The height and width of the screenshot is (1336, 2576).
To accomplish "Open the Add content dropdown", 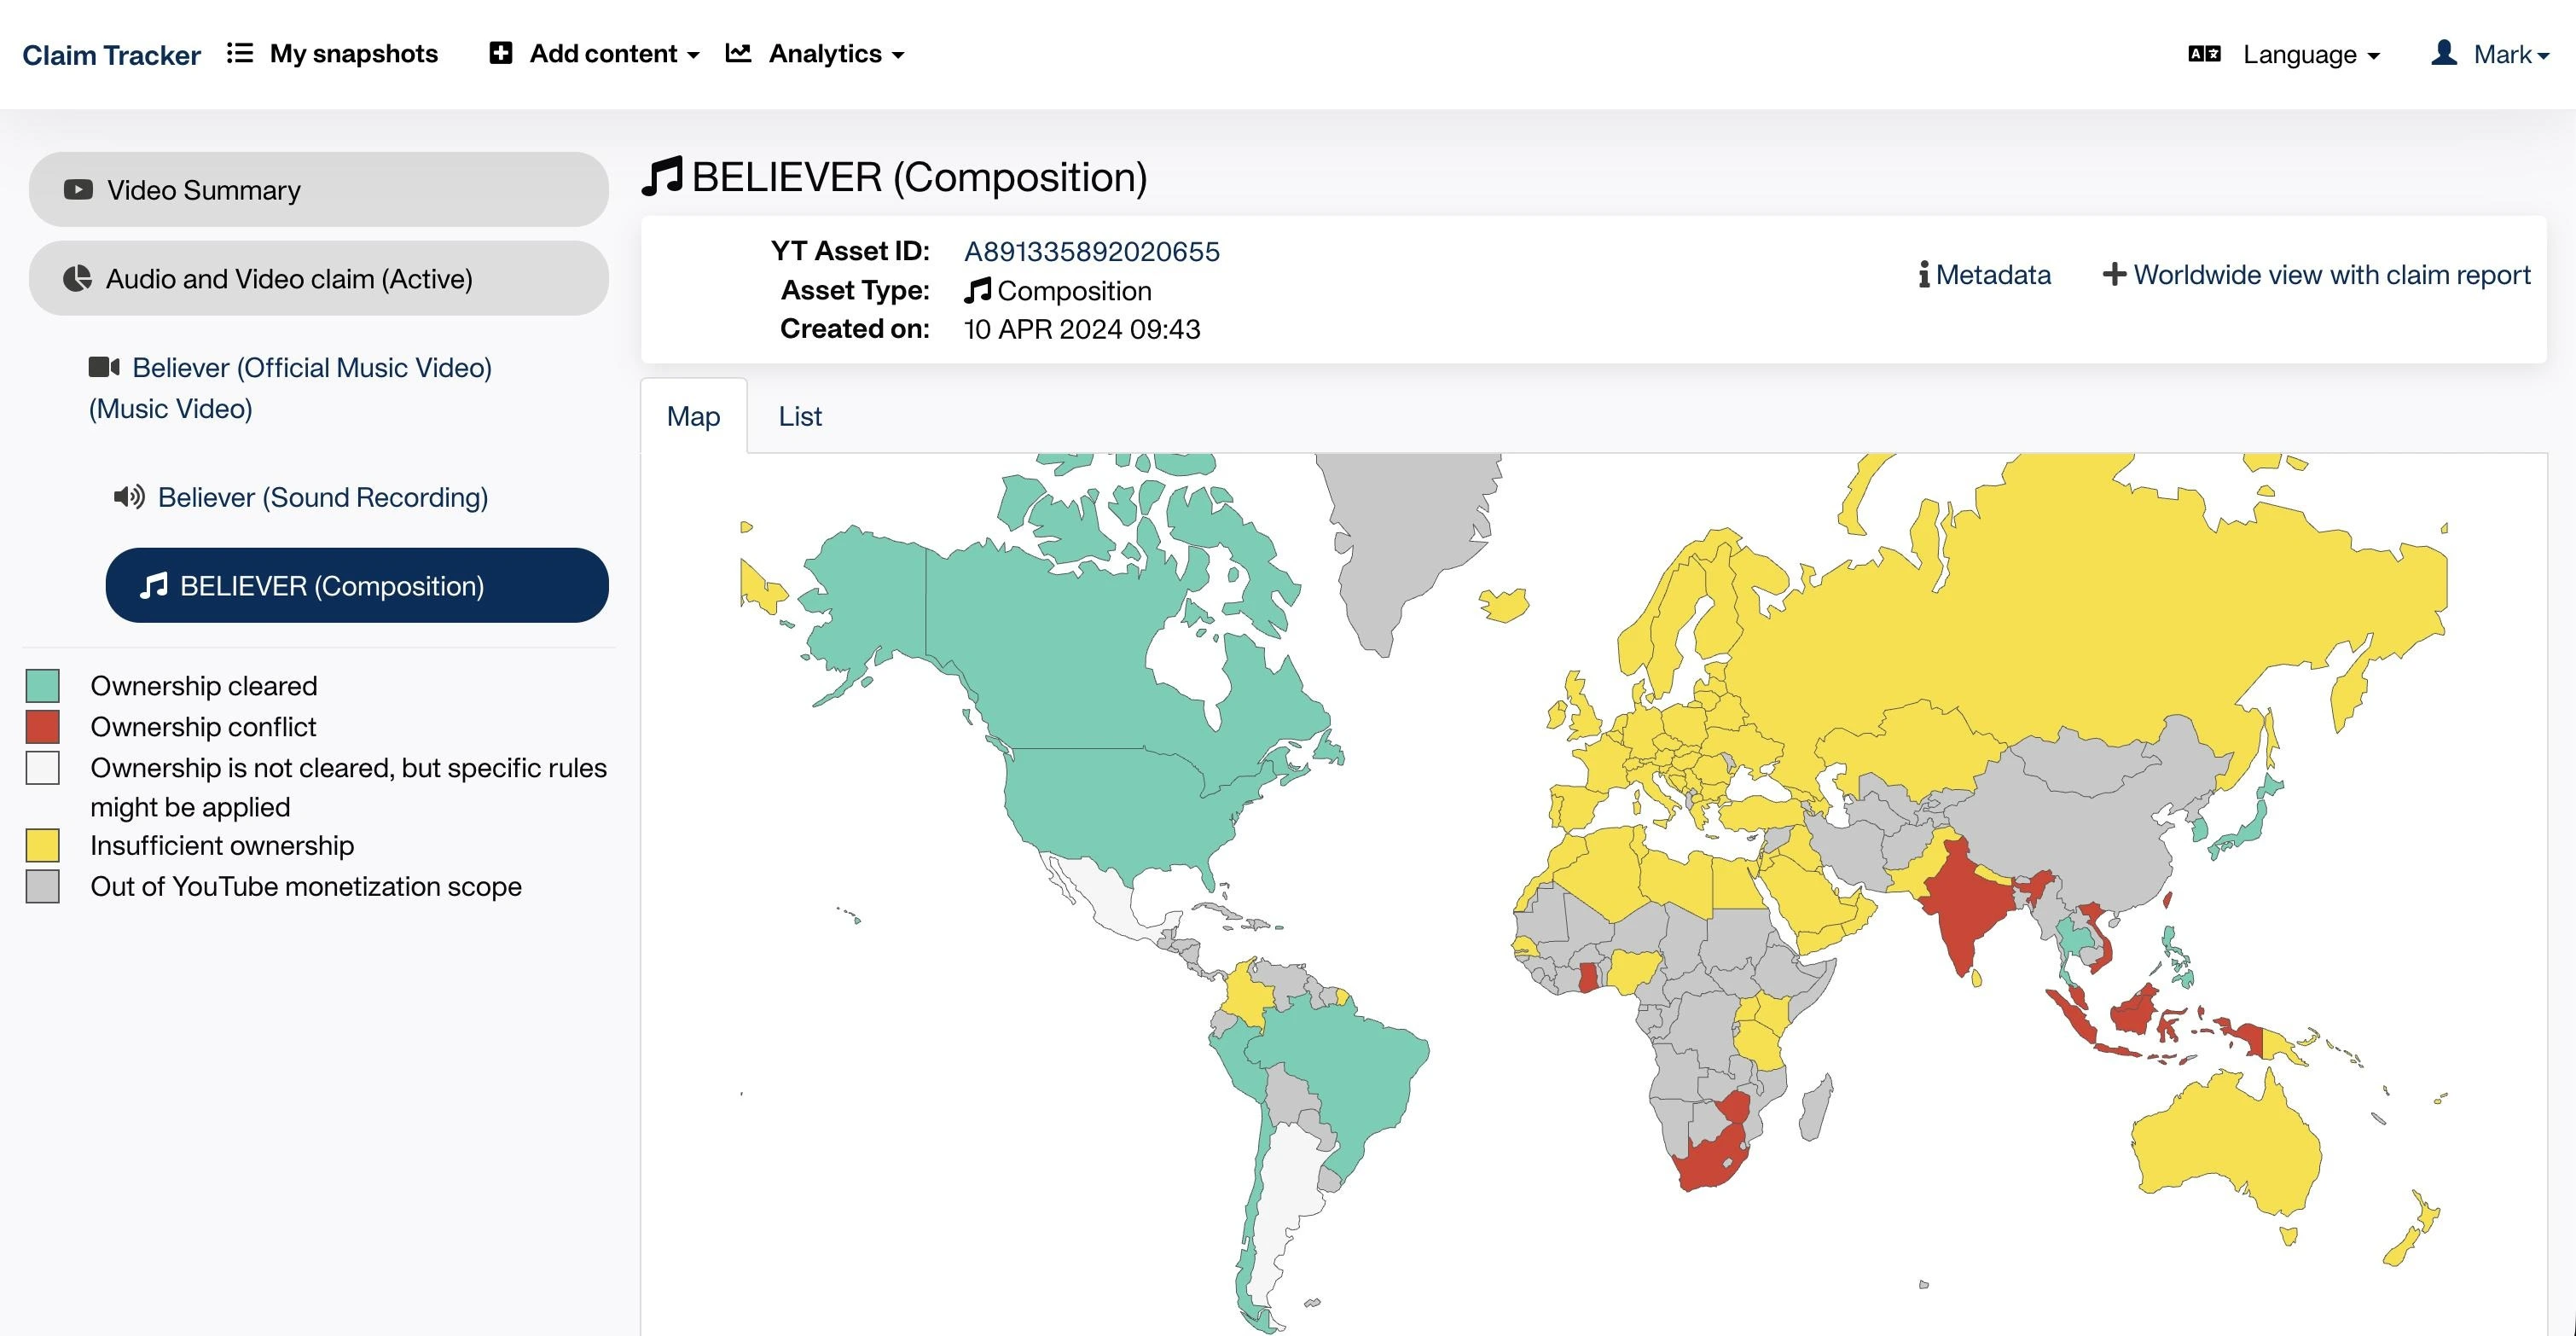I will pyautogui.click(x=613, y=54).
